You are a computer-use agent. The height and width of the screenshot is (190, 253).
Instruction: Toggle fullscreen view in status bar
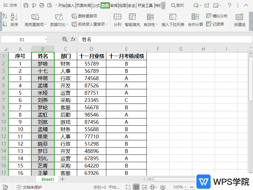click(x=128, y=187)
